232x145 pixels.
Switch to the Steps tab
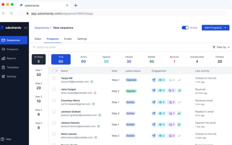pos(38,39)
